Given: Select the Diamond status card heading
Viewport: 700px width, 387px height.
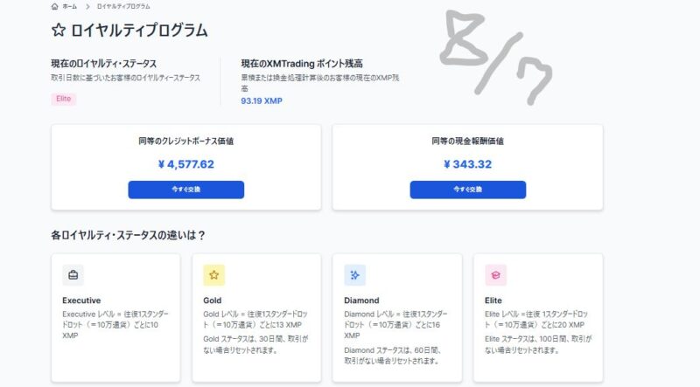Looking at the screenshot, I should click(x=361, y=301).
